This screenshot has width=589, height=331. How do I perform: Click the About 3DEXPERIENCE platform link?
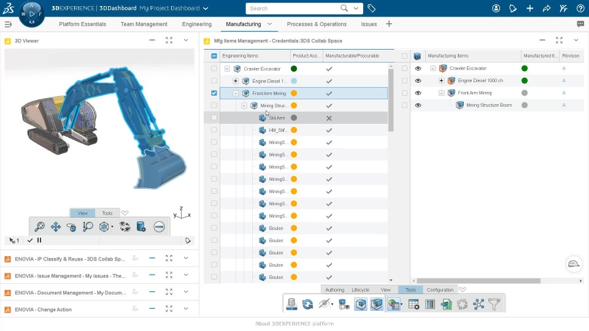[x=294, y=324]
